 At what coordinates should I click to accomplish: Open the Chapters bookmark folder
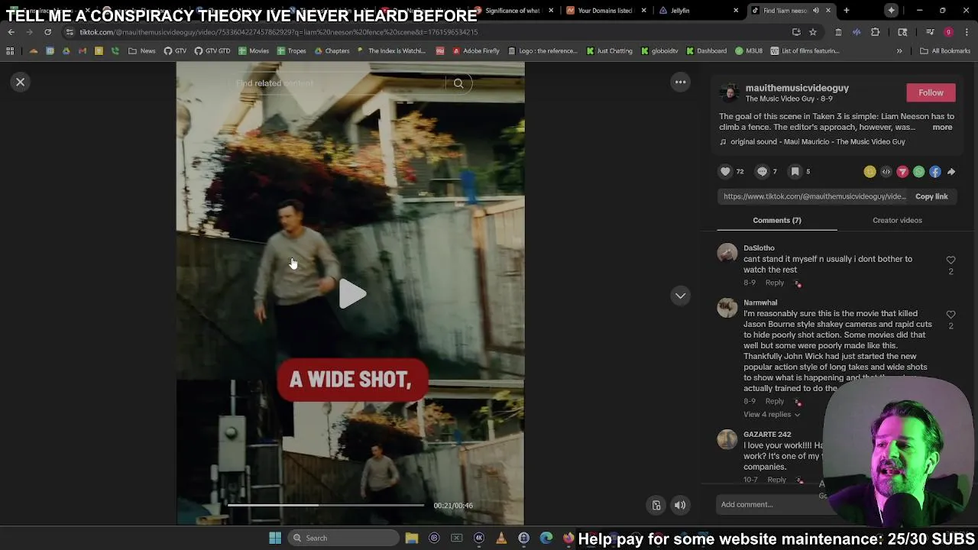tap(332, 51)
